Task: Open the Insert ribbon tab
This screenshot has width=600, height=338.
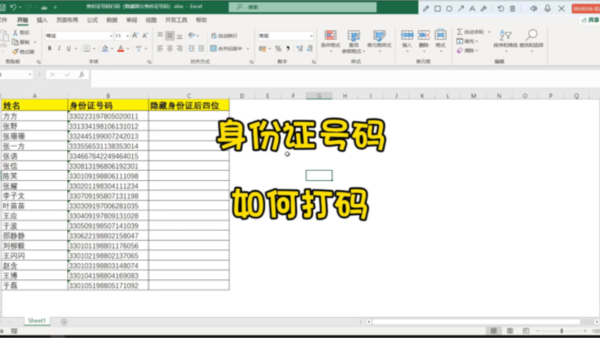Action: pyautogui.click(x=42, y=20)
